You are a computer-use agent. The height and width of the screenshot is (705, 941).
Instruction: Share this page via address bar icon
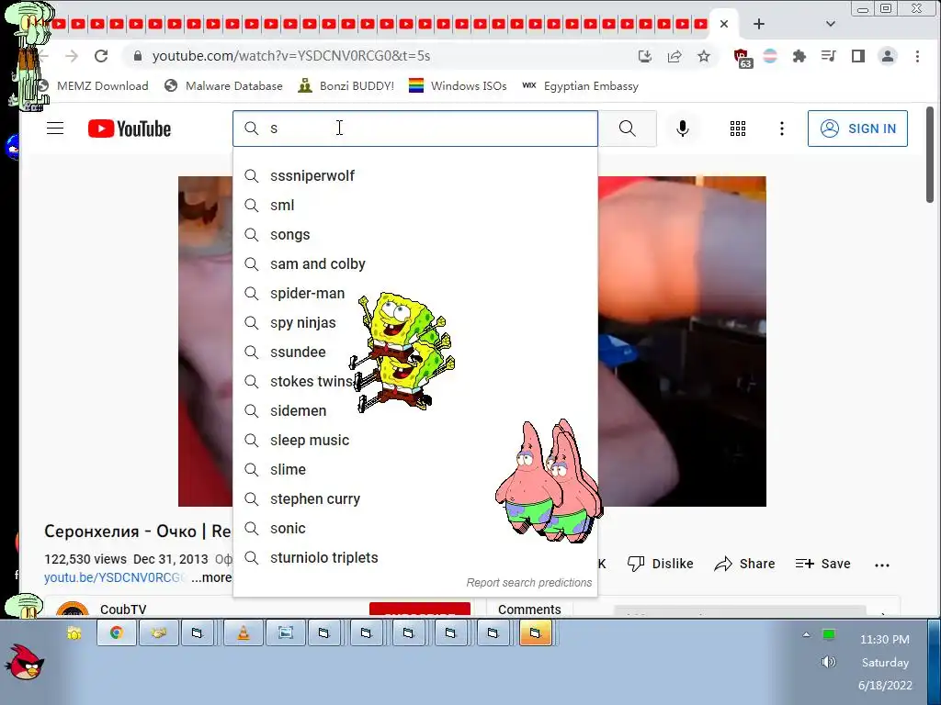pyautogui.click(x=674, y=56)
